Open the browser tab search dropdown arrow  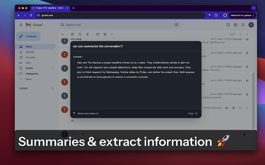254,8
